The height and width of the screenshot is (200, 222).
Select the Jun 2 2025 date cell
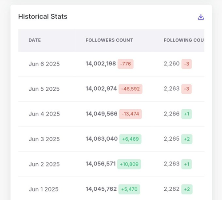(x=44, y=164)
